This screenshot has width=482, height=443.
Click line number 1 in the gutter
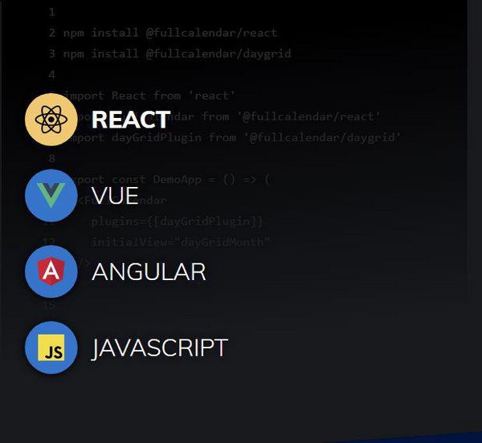51,12
